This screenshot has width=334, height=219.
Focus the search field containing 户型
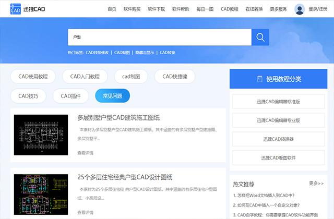(x=160, y=37)
